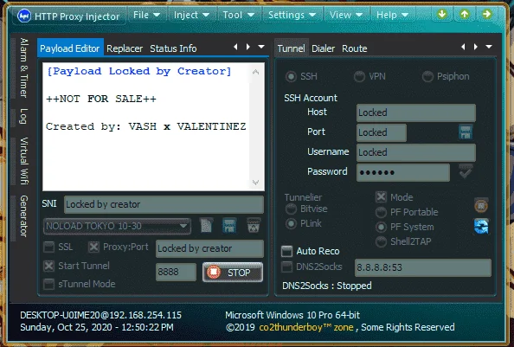Open the tunnel panel tab list dropdown

coord(489,47)
